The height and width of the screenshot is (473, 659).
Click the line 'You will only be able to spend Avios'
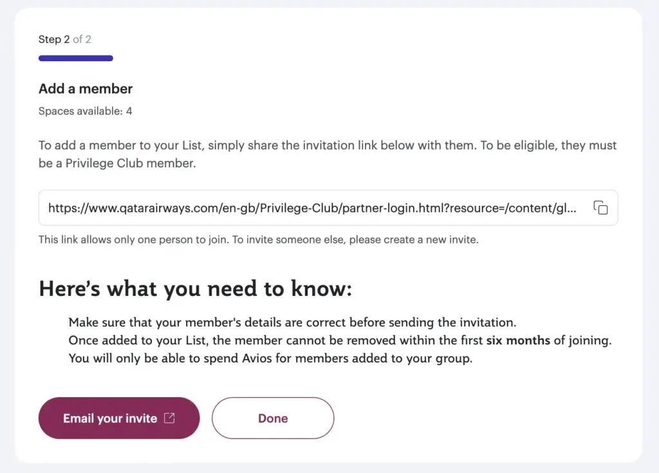point(270,358)
